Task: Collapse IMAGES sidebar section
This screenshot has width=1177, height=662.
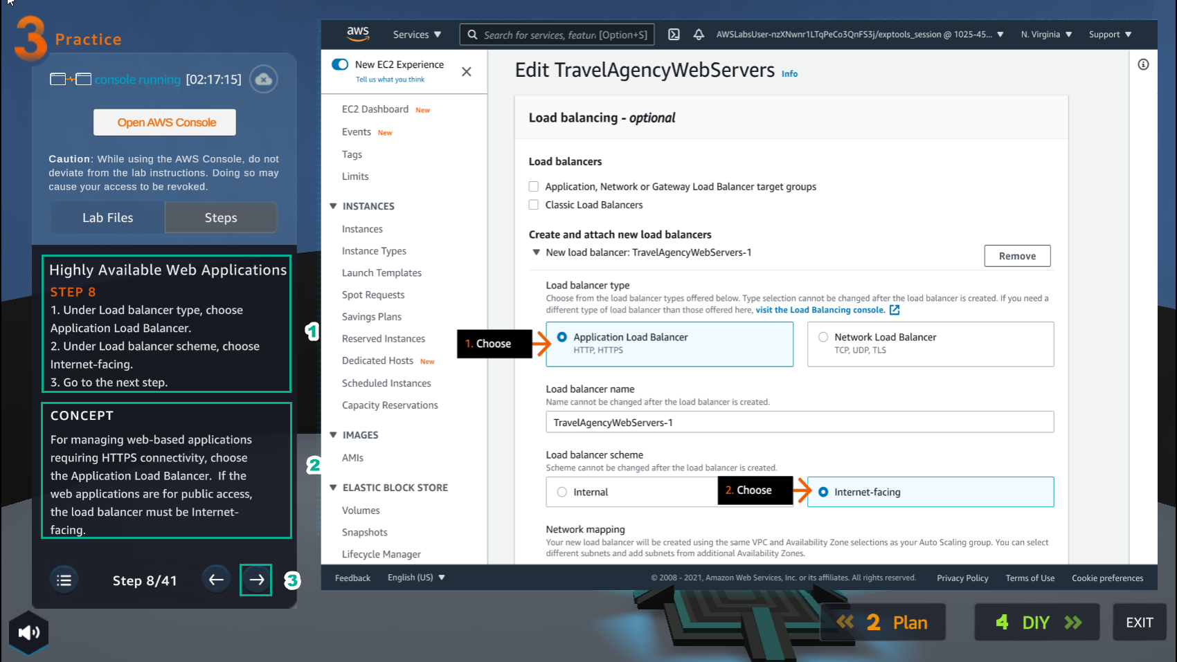Action: click(333, 435)
